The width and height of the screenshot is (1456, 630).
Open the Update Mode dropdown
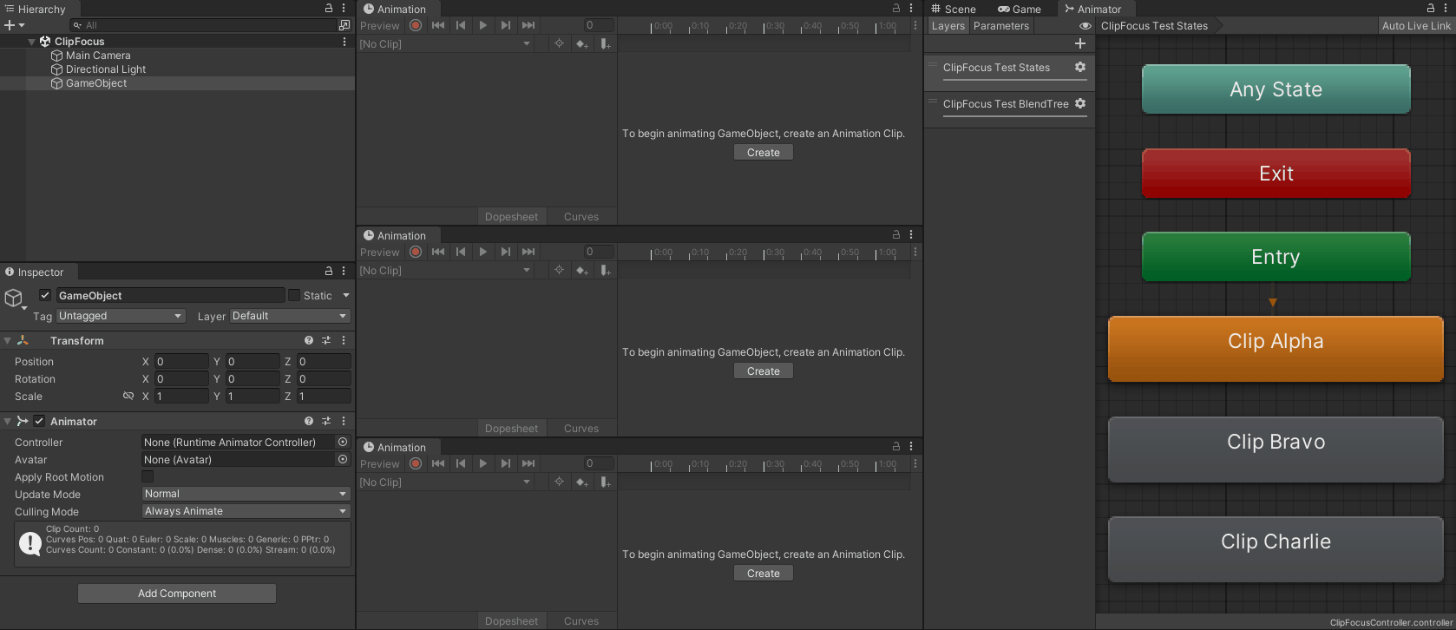246,494
